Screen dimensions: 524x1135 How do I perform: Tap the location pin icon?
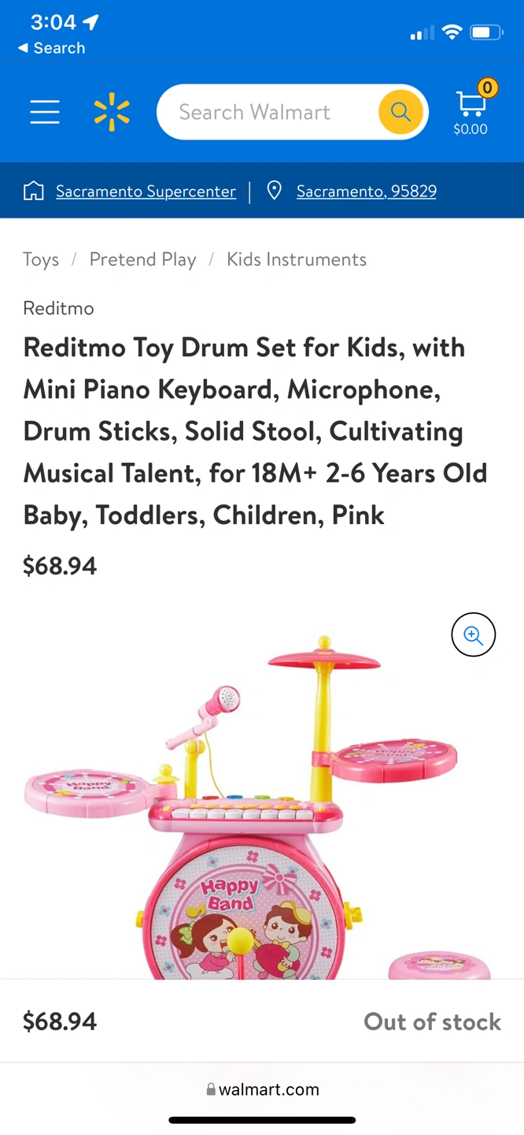tap(274, 191)
